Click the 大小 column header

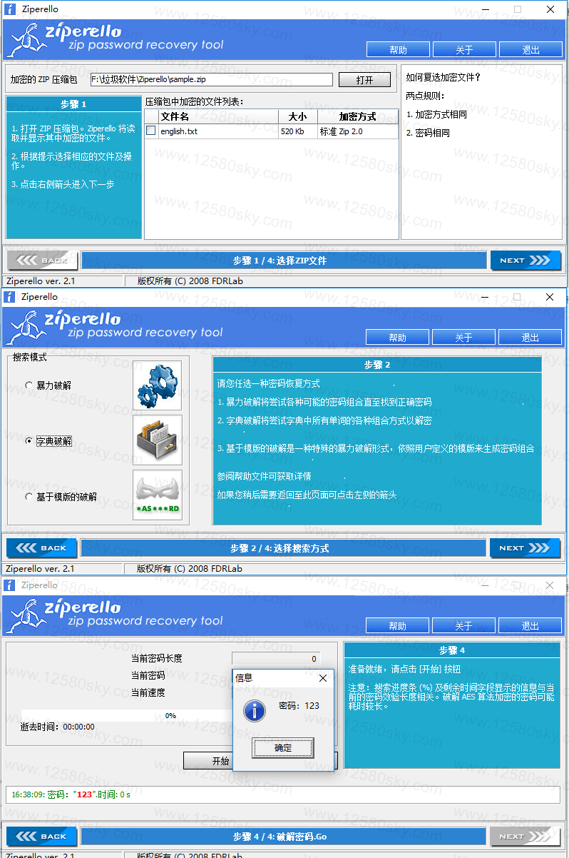click(x=298, y=116)
